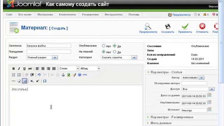Apply subscript formatting

32,81
